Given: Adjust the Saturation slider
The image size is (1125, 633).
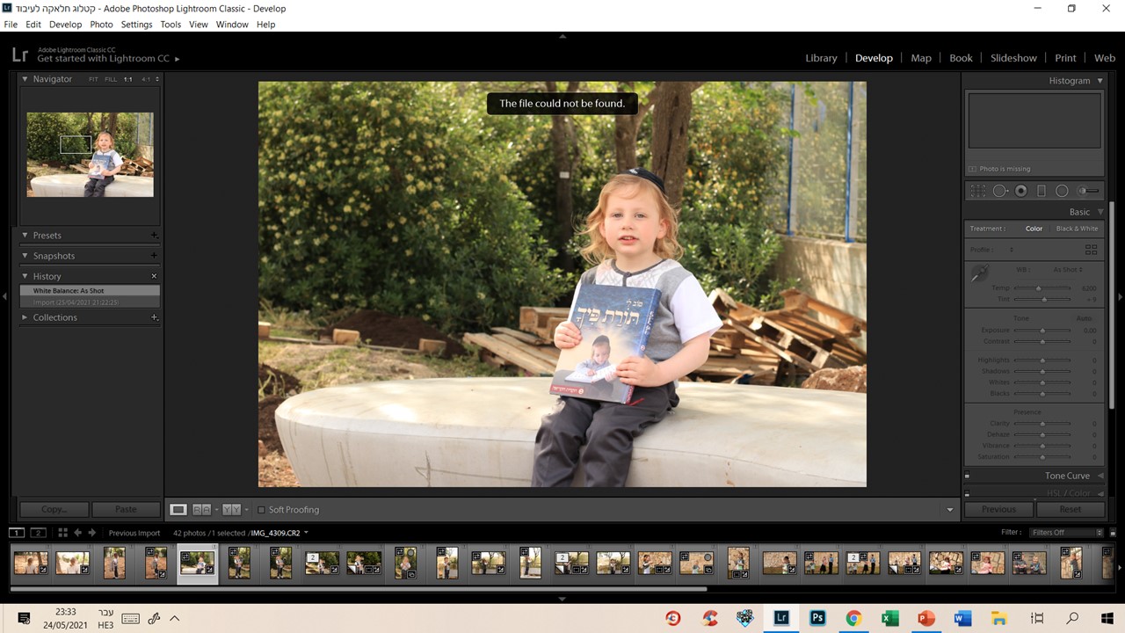Looking at the screenshot, I should pyautogui.click(x=1042, y=457).
